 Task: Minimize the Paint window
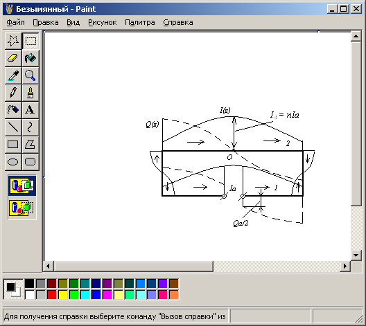pyautogui.click(x=331, y=9)
